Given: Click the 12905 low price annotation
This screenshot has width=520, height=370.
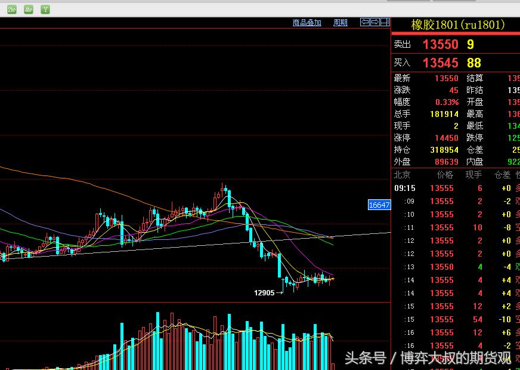Looking at the screenshot, I should pyautogui.click(x=264, y=292).
